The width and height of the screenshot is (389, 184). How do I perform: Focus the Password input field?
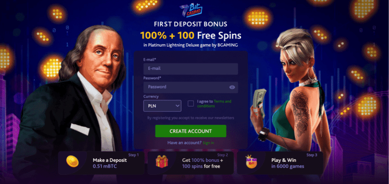click(191, 87)
